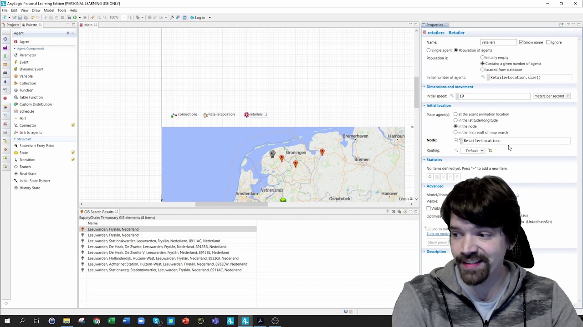Select the Link to agents palette element
This screenshot has width=583, height=327.
pyautogui.click(x=31, y=132)
